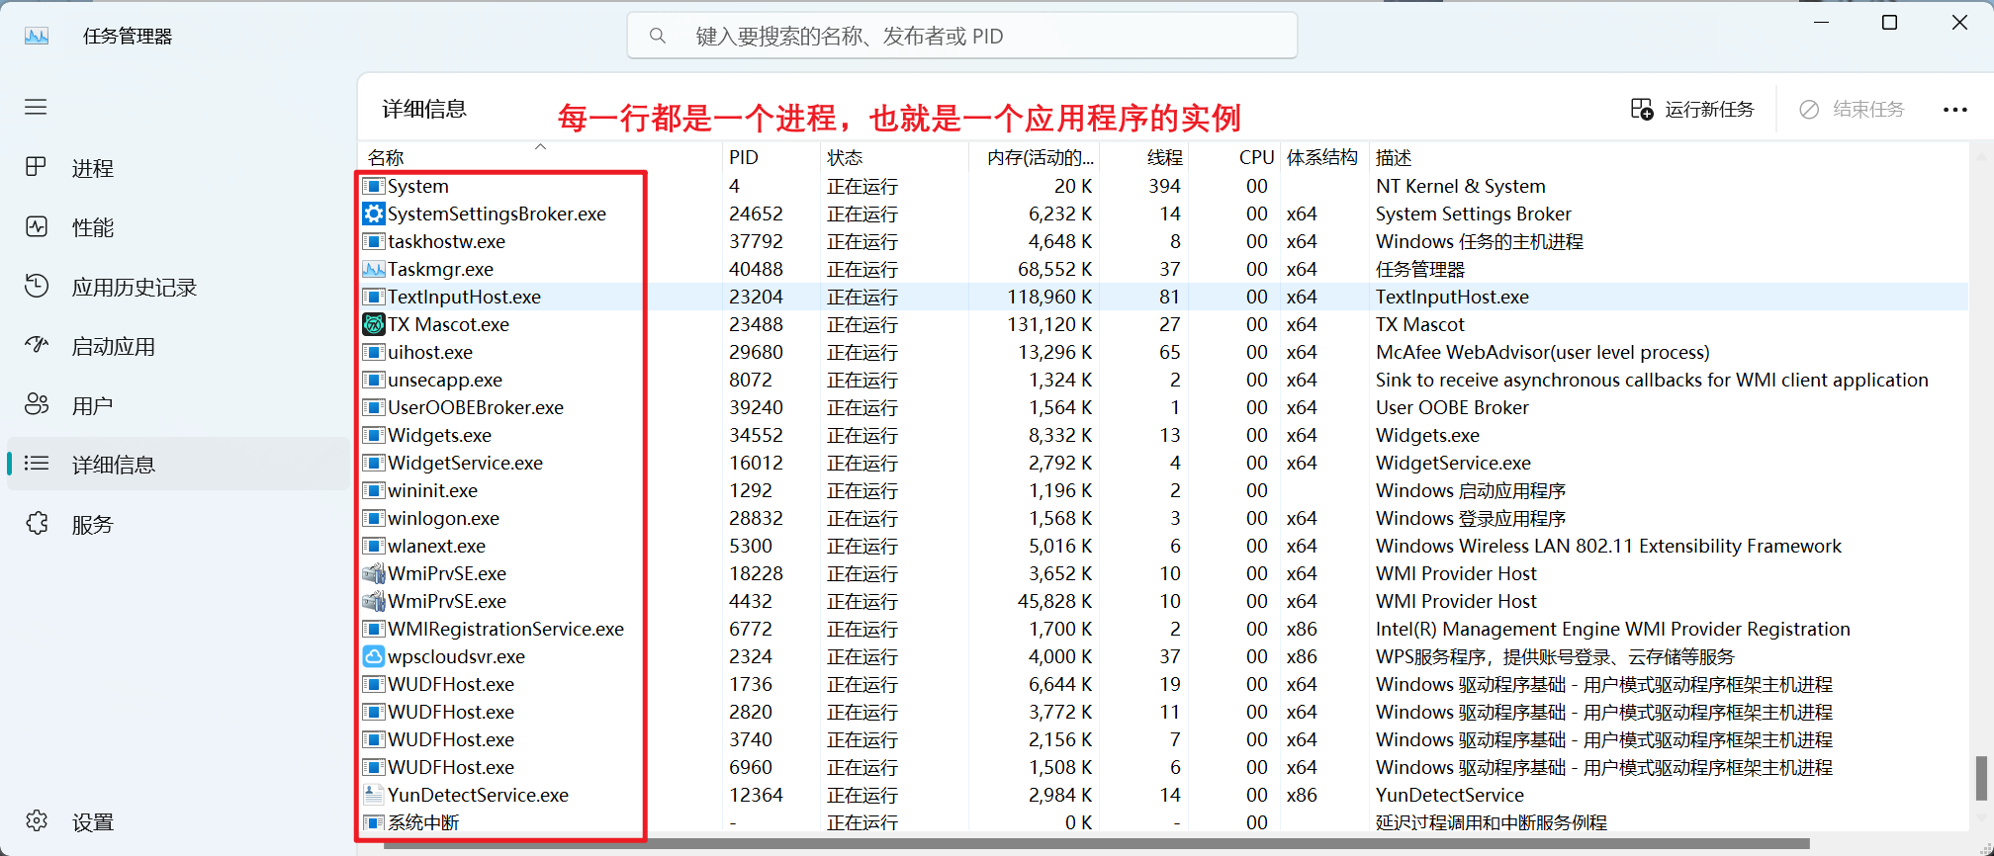Sort by the 状态 column header
This screenshot has height=856, width=1994.
click(x=894, y=157)
